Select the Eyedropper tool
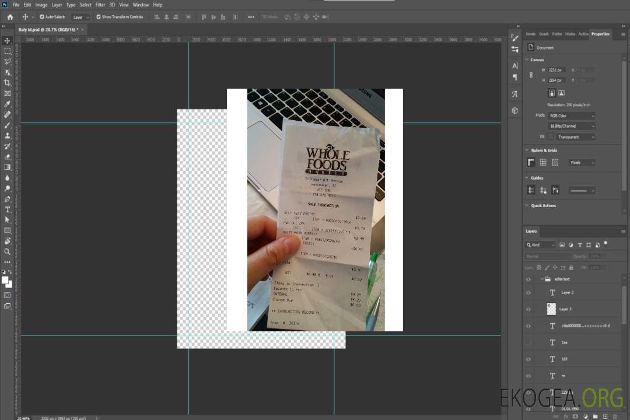The image size is (630, 420). click(x=8, y=104)
